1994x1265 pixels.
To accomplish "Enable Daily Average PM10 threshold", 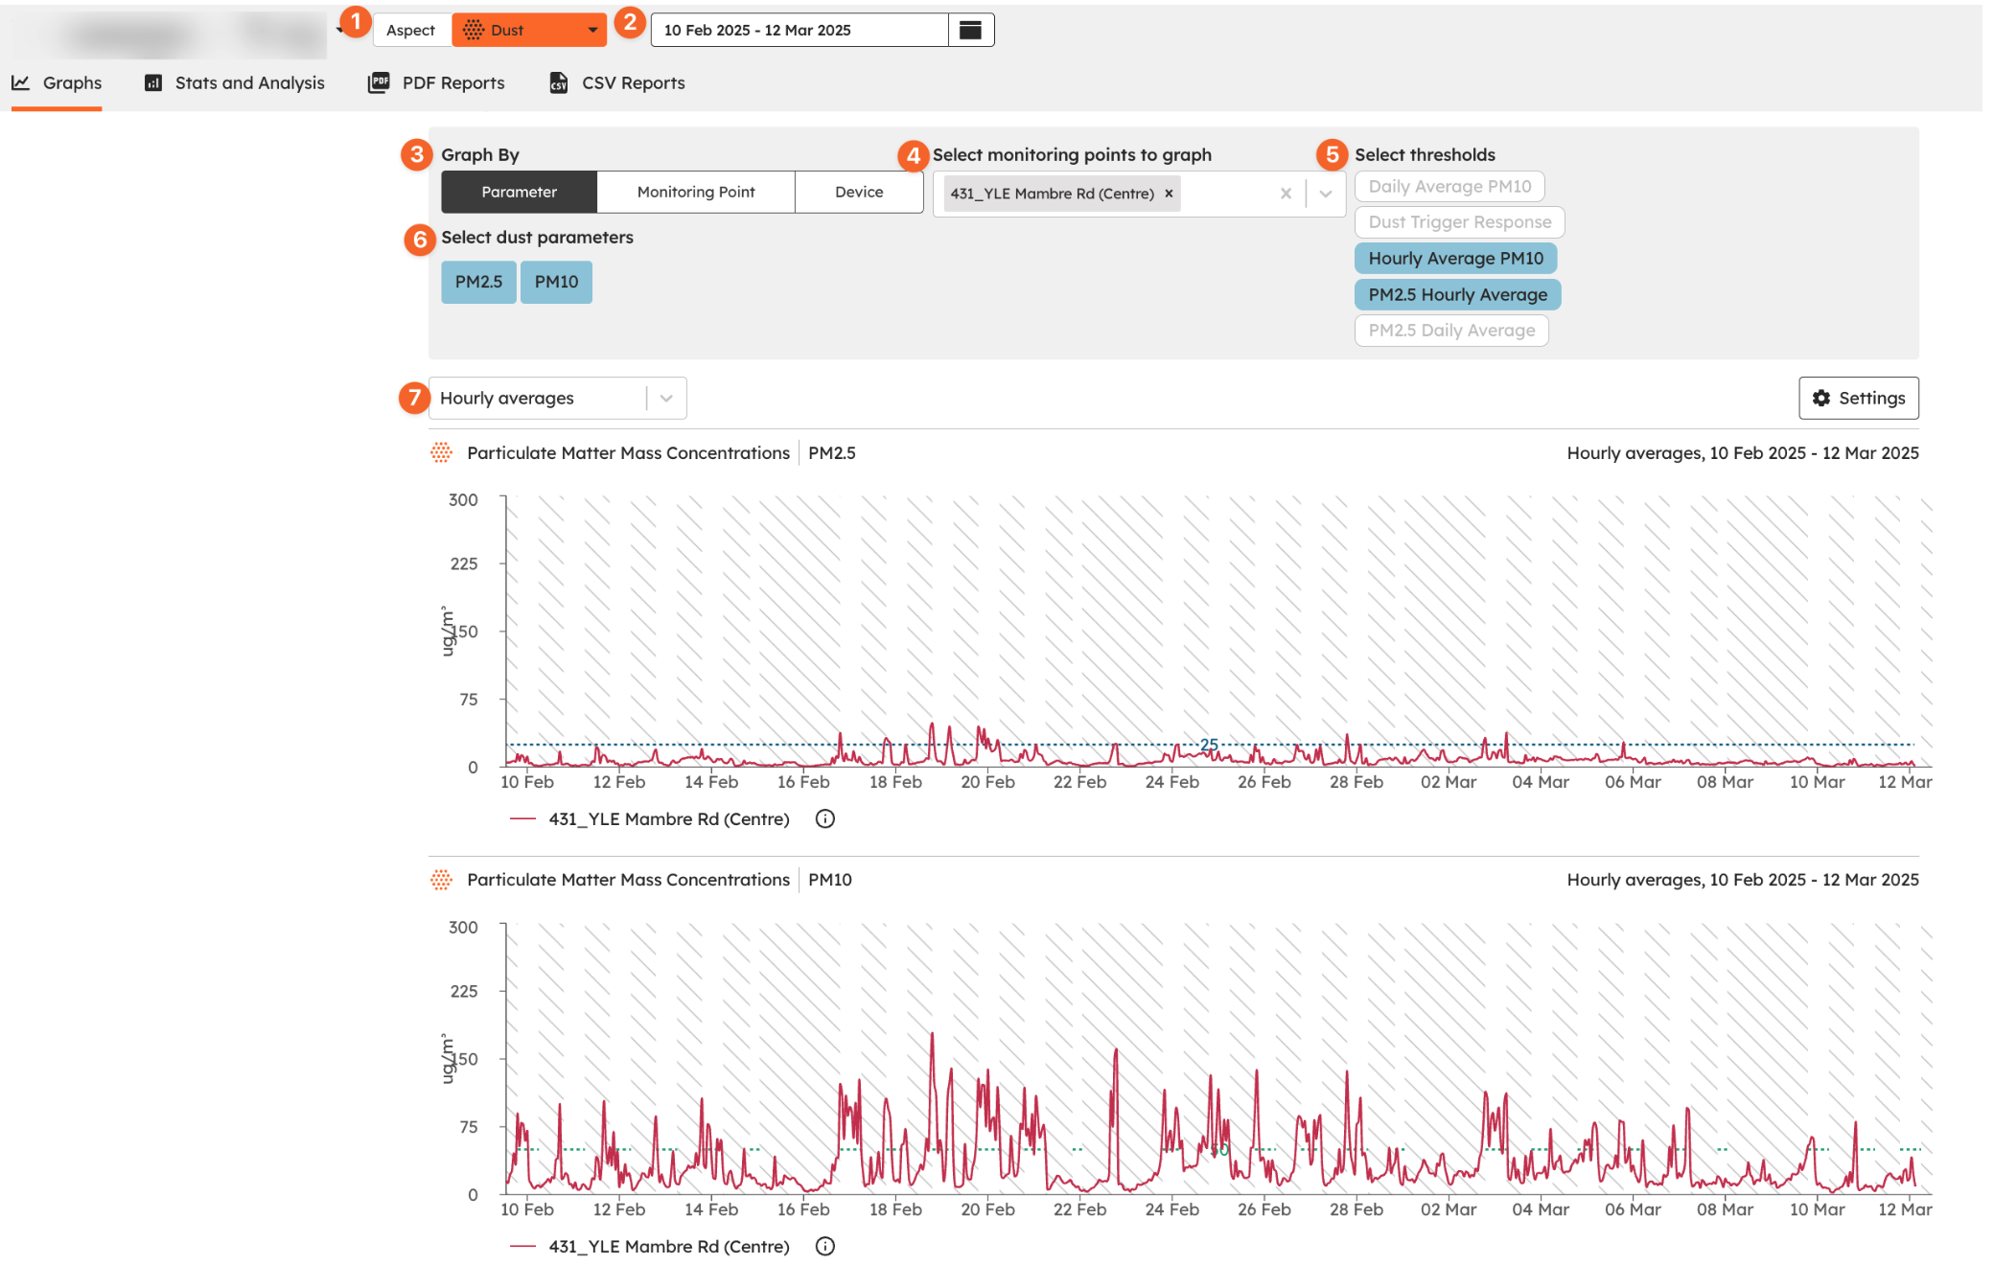I will click(1449, 186).
